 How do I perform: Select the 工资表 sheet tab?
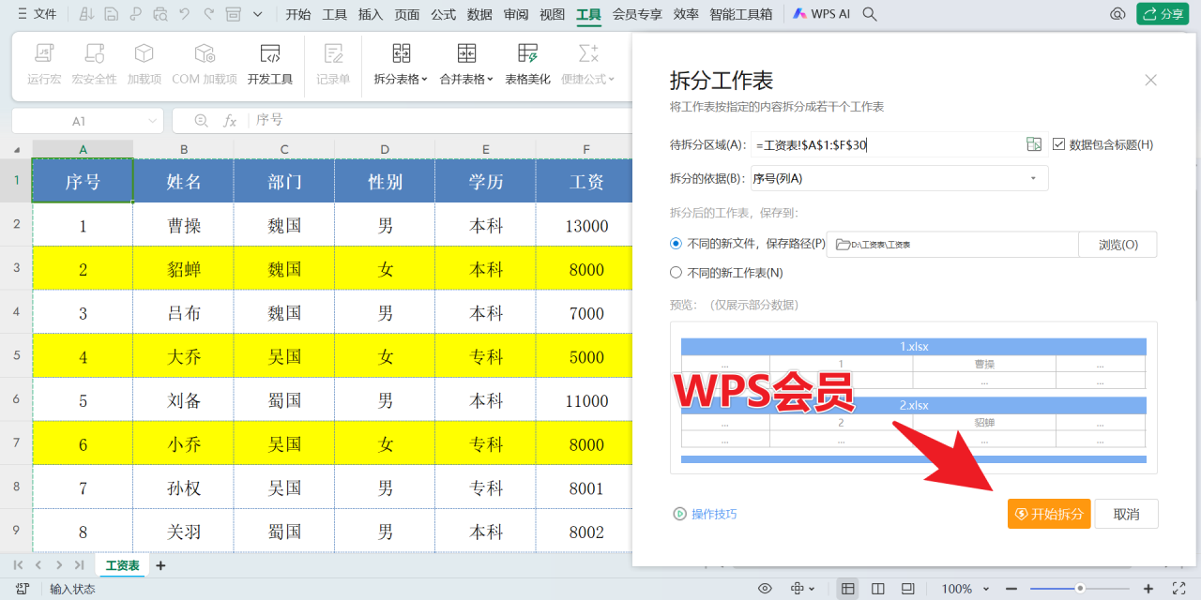(123, 565)
